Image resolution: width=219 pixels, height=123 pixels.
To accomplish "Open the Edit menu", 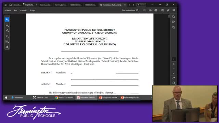I will pyautogui.click(x=15, y=10).
